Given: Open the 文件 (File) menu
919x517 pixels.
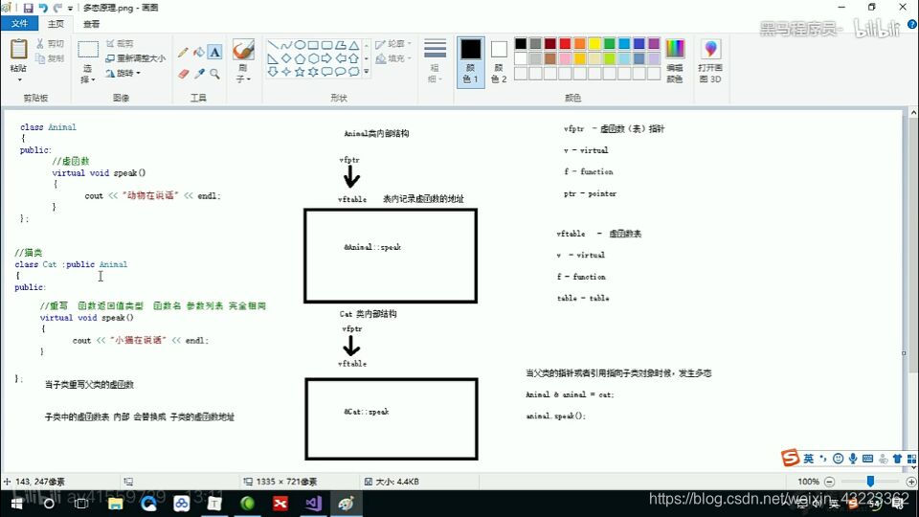Looking at the screenshot, I should [x=19, y=23].
